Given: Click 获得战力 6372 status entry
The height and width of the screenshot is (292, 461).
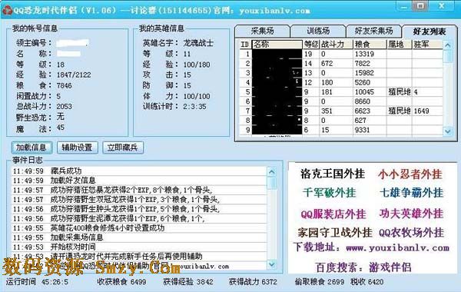Looking at the screenshot, I should (x=253, y=282).
